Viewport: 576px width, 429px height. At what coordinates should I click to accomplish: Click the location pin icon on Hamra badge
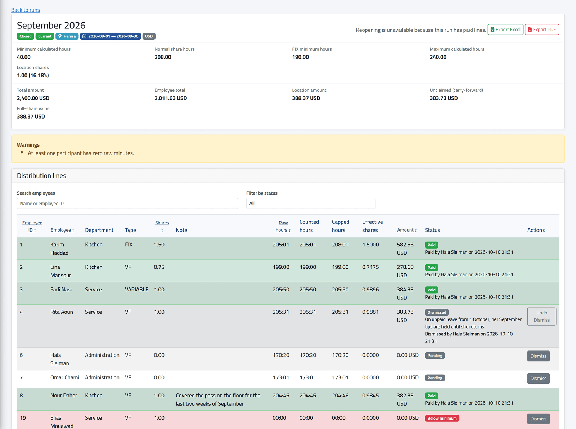(60, 36)
